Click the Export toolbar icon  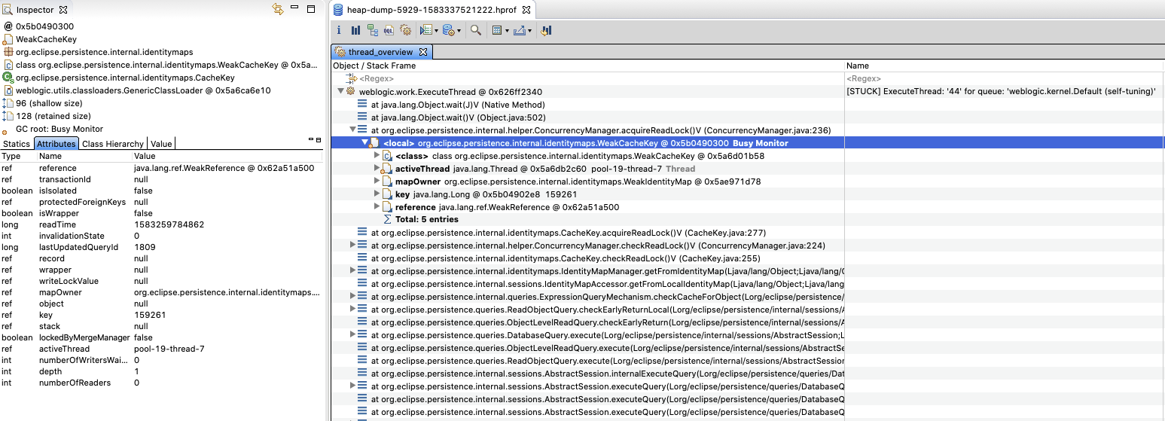520,31
